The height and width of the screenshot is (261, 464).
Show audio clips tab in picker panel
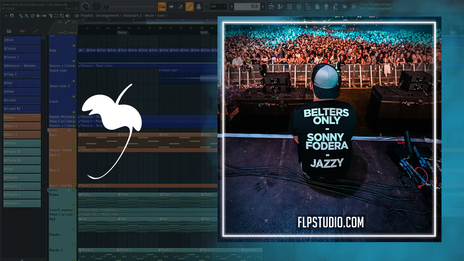(22, 31)
